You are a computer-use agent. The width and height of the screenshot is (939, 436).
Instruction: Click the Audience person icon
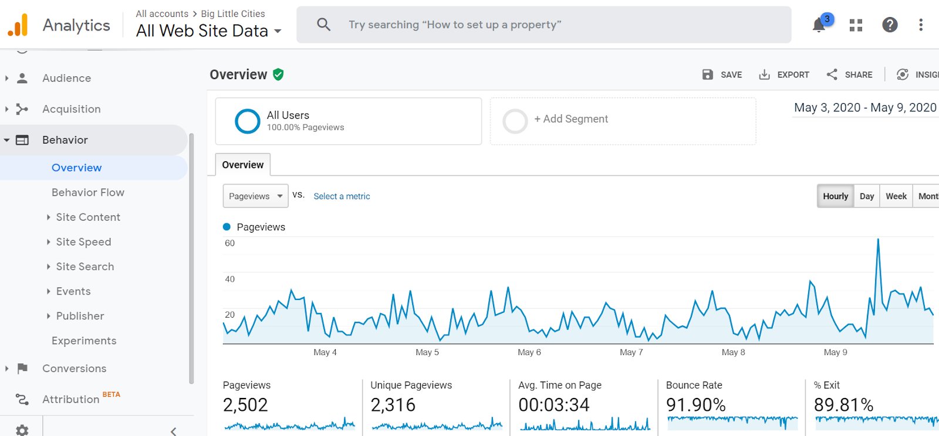tap(22, 78)
